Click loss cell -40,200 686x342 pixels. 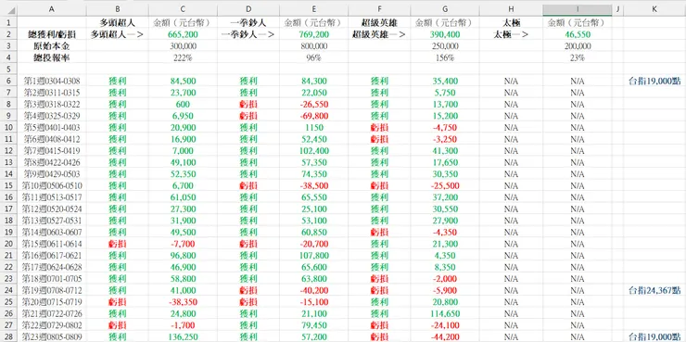[x=314, y=290]
